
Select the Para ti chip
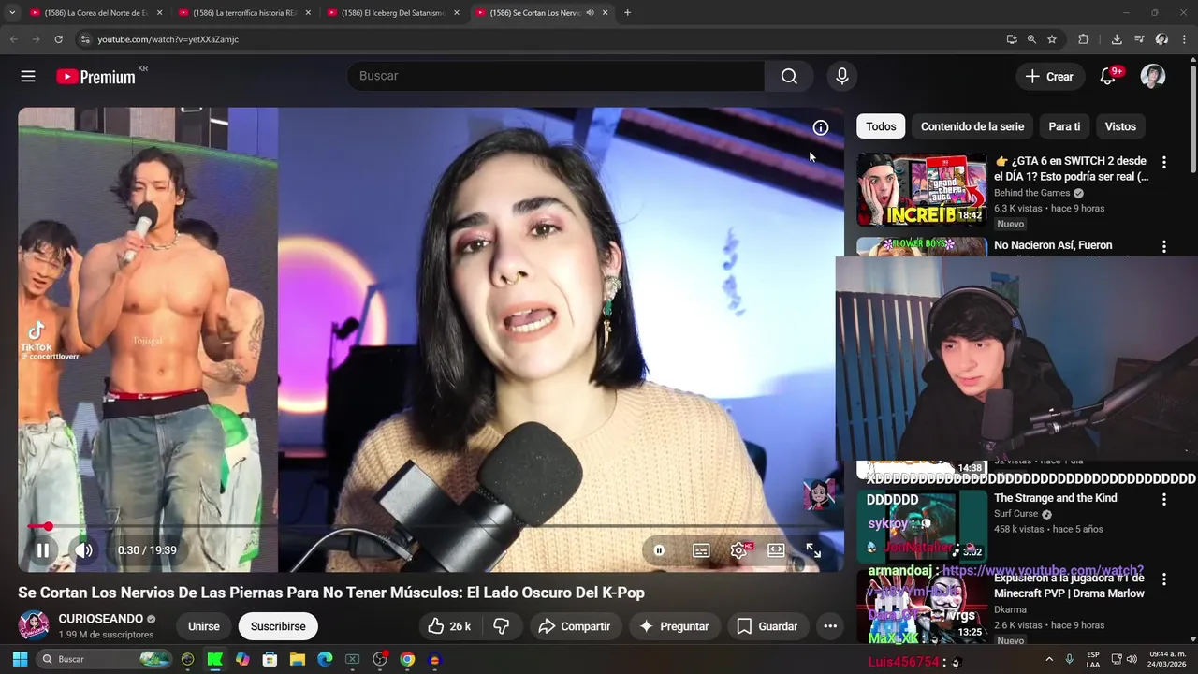point(1064,126)
